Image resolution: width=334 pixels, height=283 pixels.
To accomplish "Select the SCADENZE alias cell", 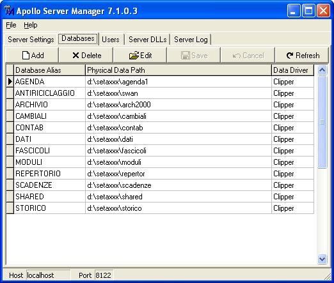I will coord(49,185).
